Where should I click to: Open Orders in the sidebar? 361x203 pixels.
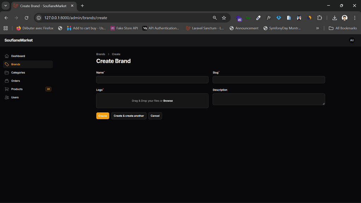pyautogui.click(x=16, y=81)
